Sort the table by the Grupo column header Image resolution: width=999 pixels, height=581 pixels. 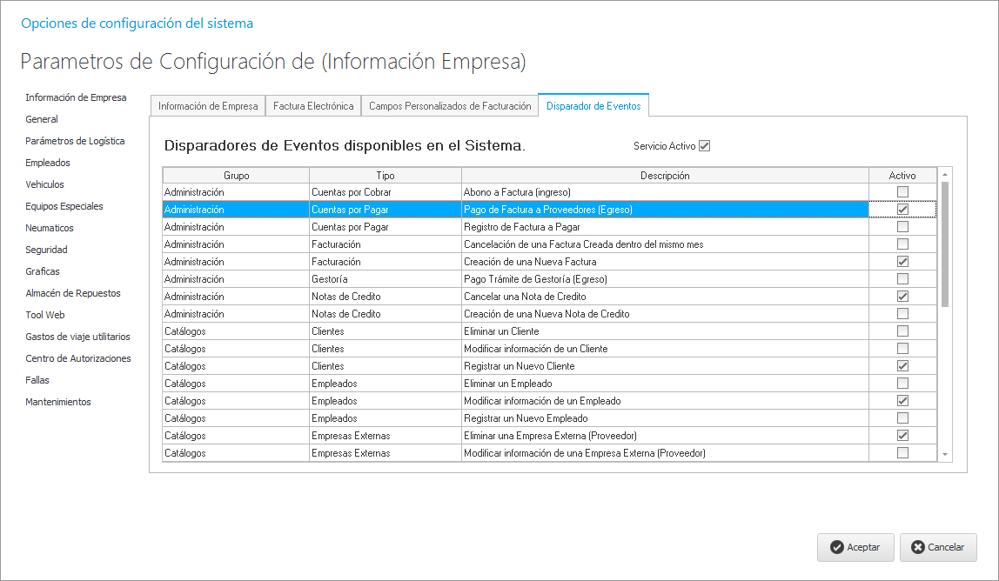point(236,176)
